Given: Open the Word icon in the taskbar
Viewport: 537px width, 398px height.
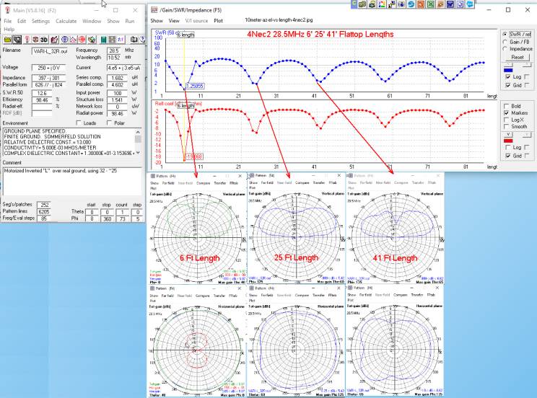Looking at the screenshot, I should (449, 4).
